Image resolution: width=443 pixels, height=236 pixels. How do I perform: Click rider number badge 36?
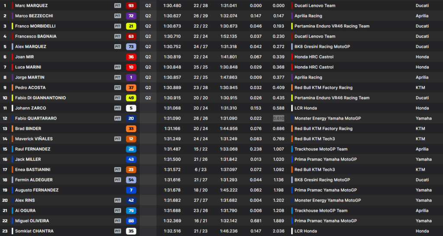[x=131, y=57]
